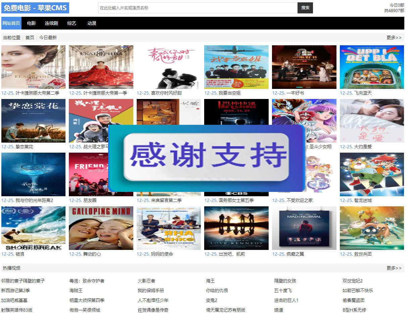
Task: Go to the 综艺 navigation tab
Action: click(x=72, y=23)
